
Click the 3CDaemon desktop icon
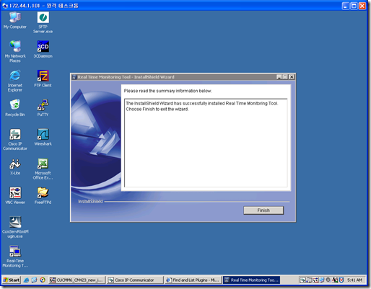pyautogui.click(x=43, y=49)
